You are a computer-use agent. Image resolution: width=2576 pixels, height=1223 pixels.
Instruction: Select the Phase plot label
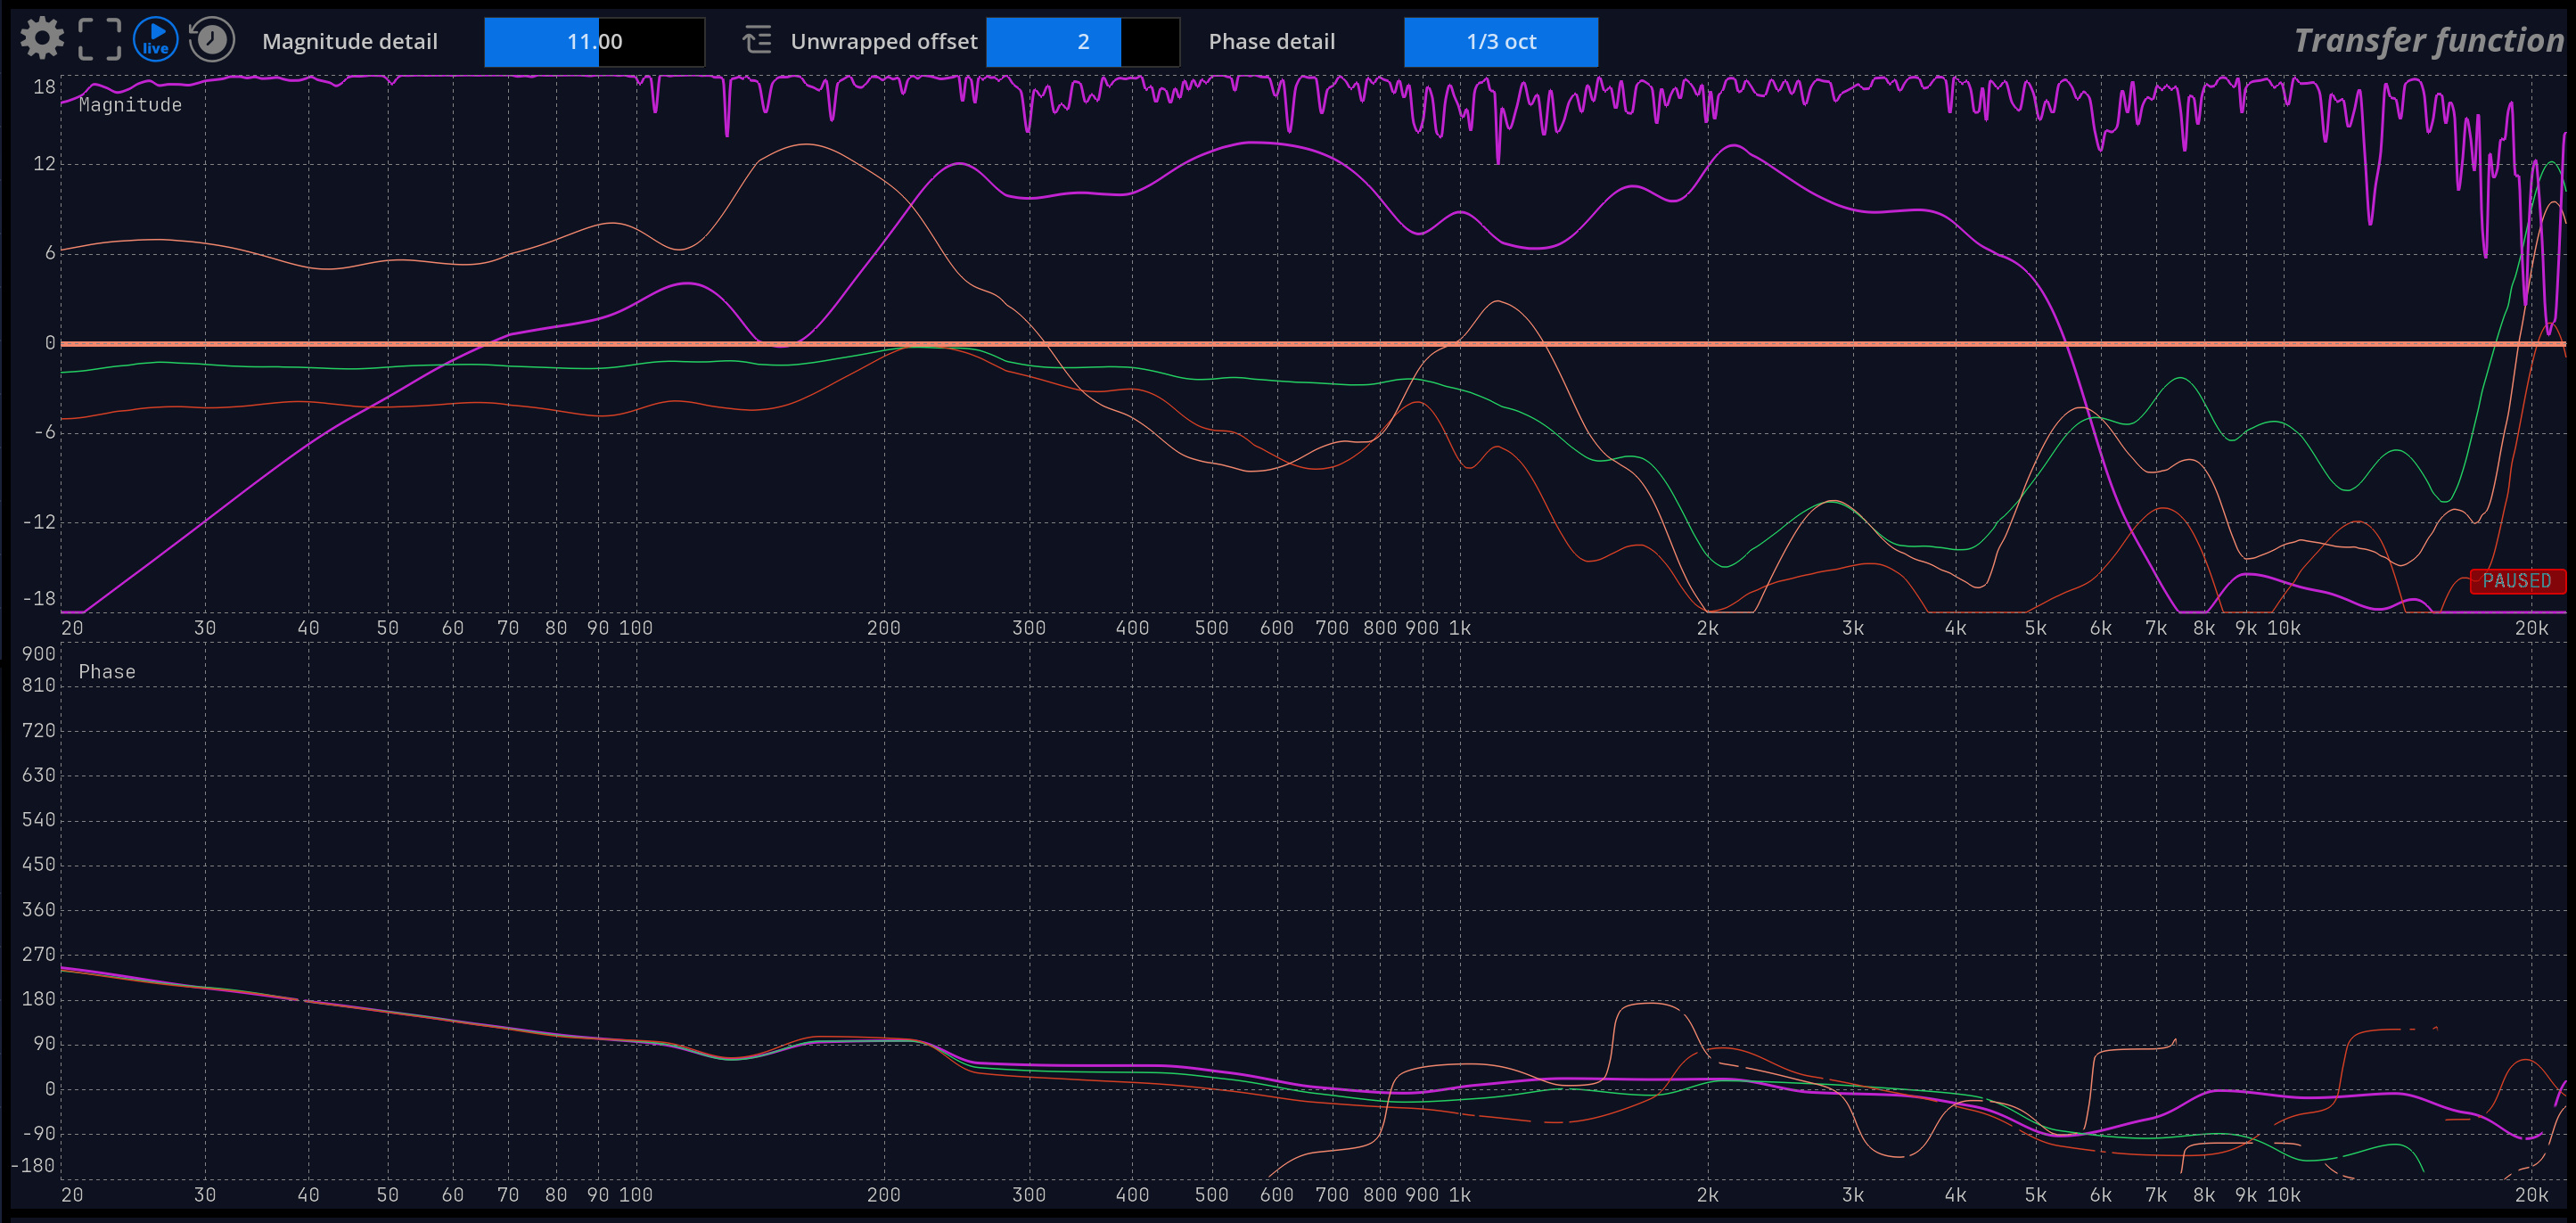click(x=107, y=672)
